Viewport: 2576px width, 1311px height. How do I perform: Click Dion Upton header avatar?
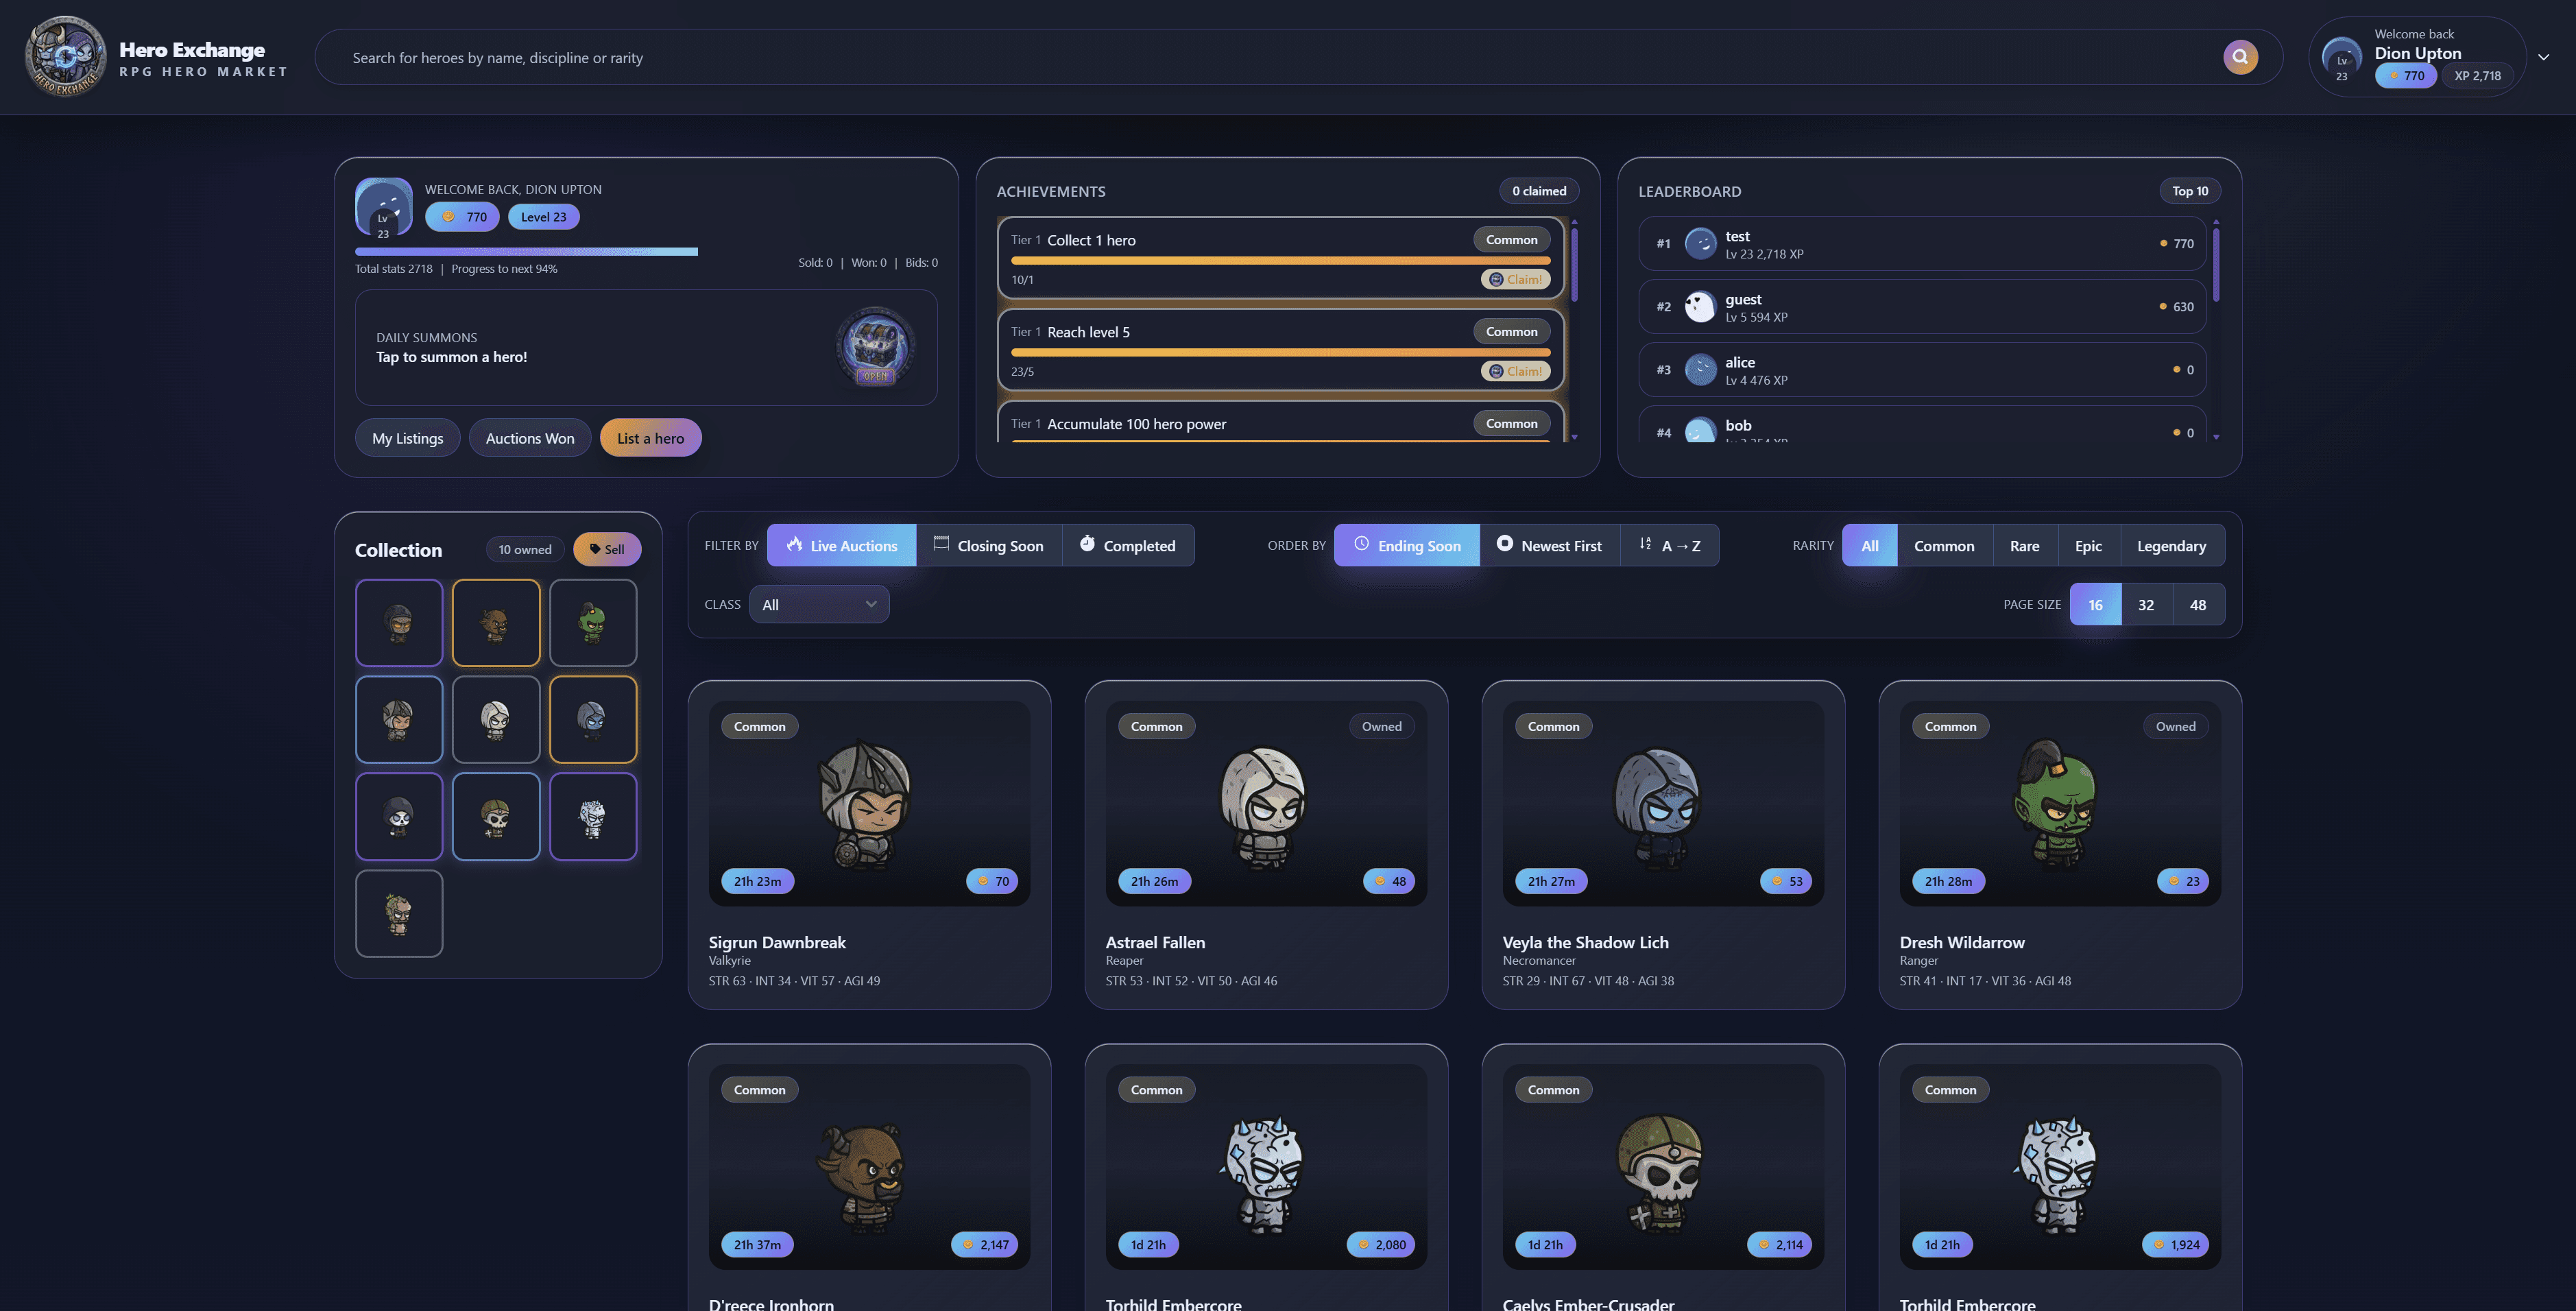[x=2341, y=58]
